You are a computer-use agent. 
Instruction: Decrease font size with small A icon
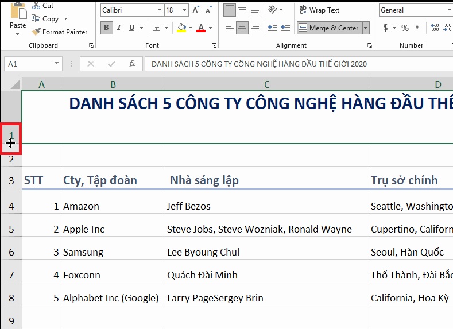click(x=208, y=10)
